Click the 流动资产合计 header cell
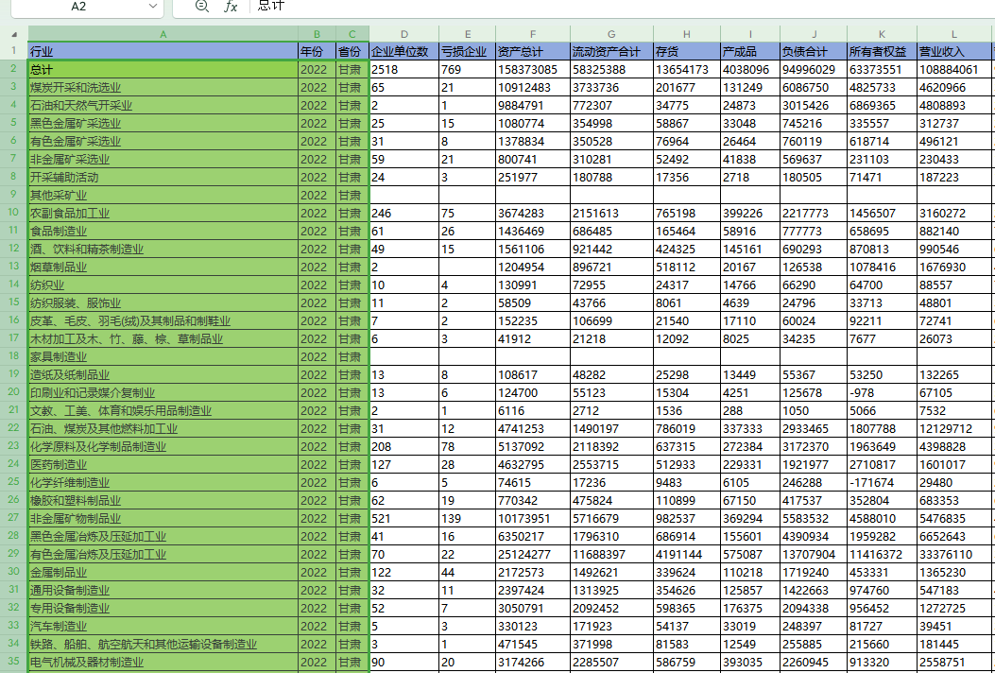 pyautogui.click(x=611, y=51)
